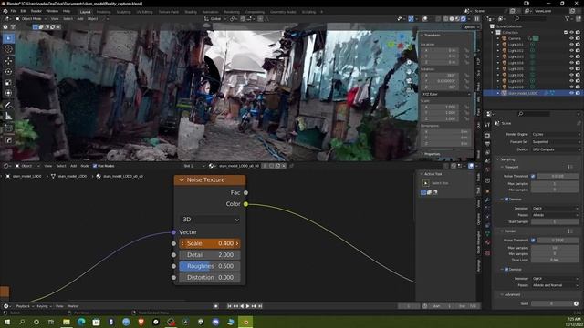Hide the slum_model object in outliner

571,93
